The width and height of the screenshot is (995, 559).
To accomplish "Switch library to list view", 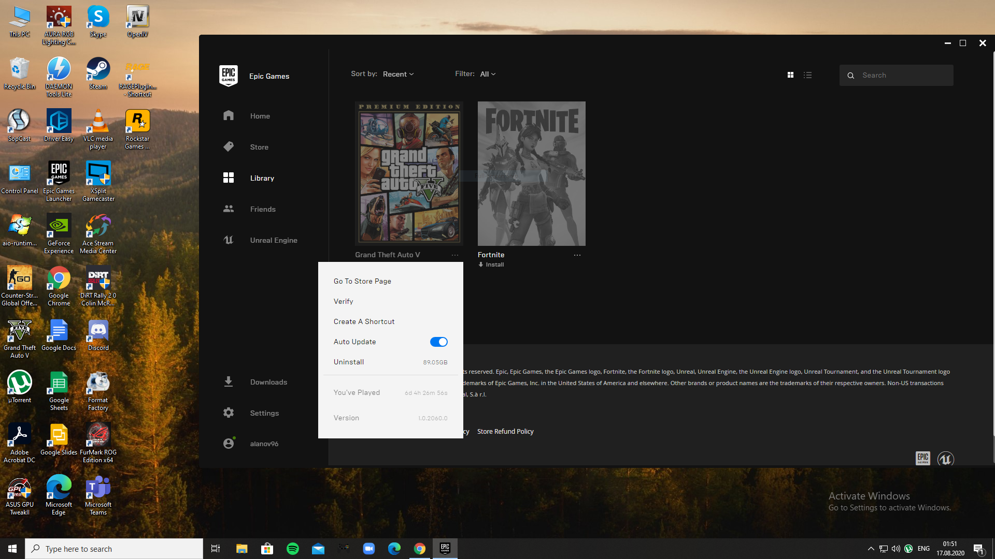I will coord(807,75).
